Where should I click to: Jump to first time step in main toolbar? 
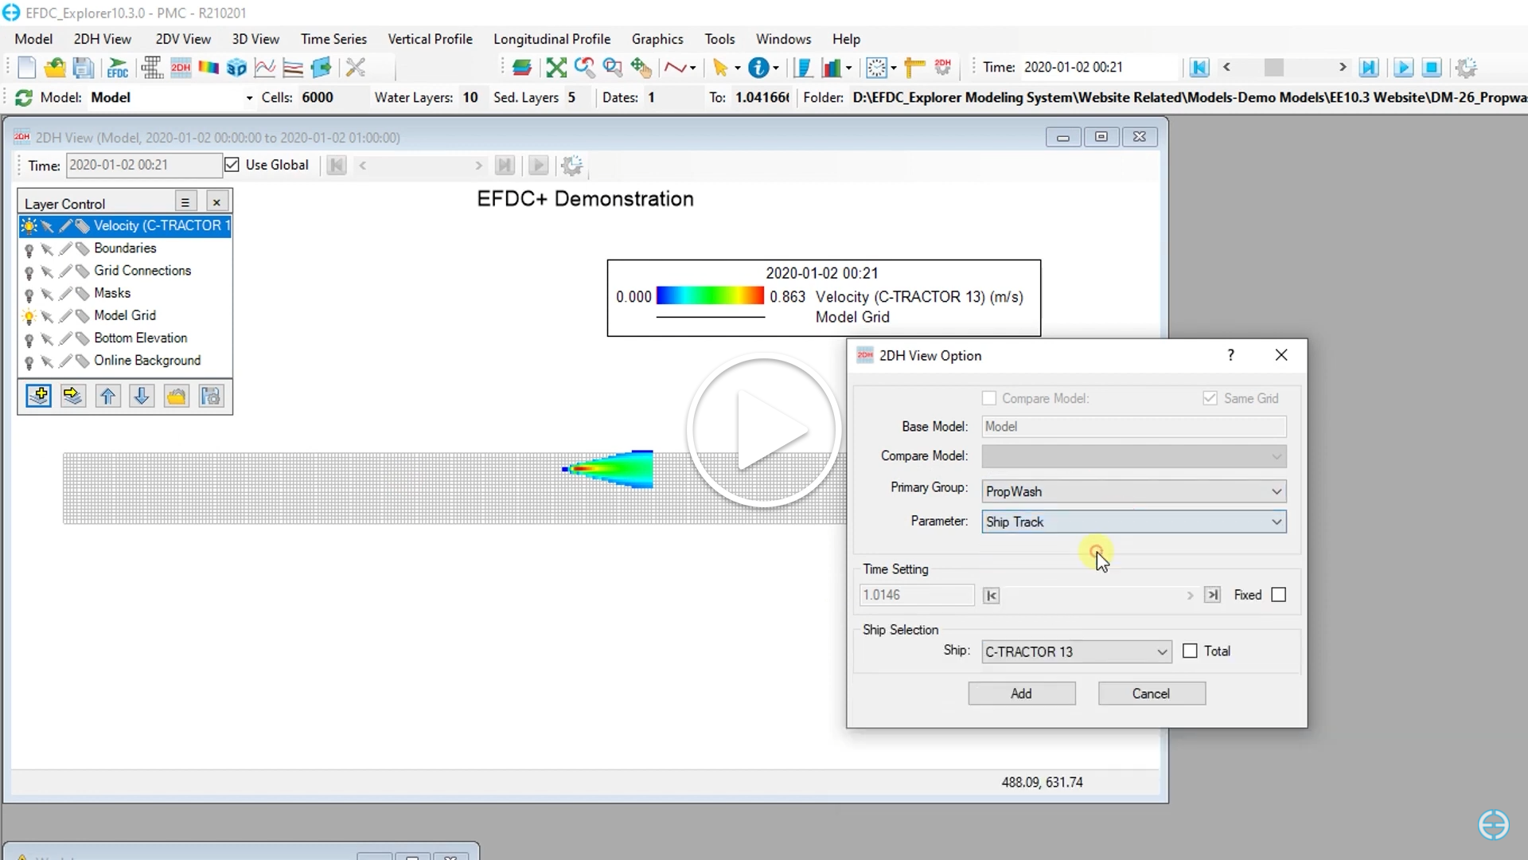[x=1199, y=68]
